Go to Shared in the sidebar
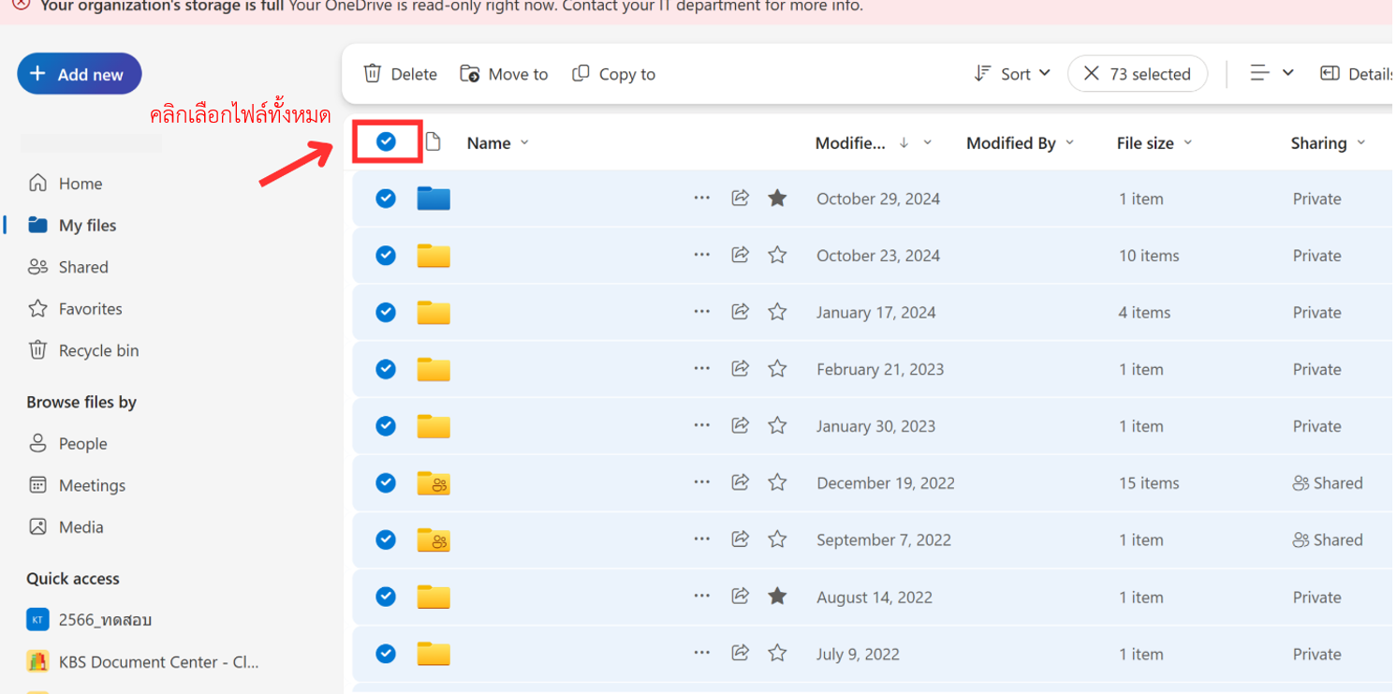Image resolution: width=1397 pixels, height=694 pixels. pos(83,267)
